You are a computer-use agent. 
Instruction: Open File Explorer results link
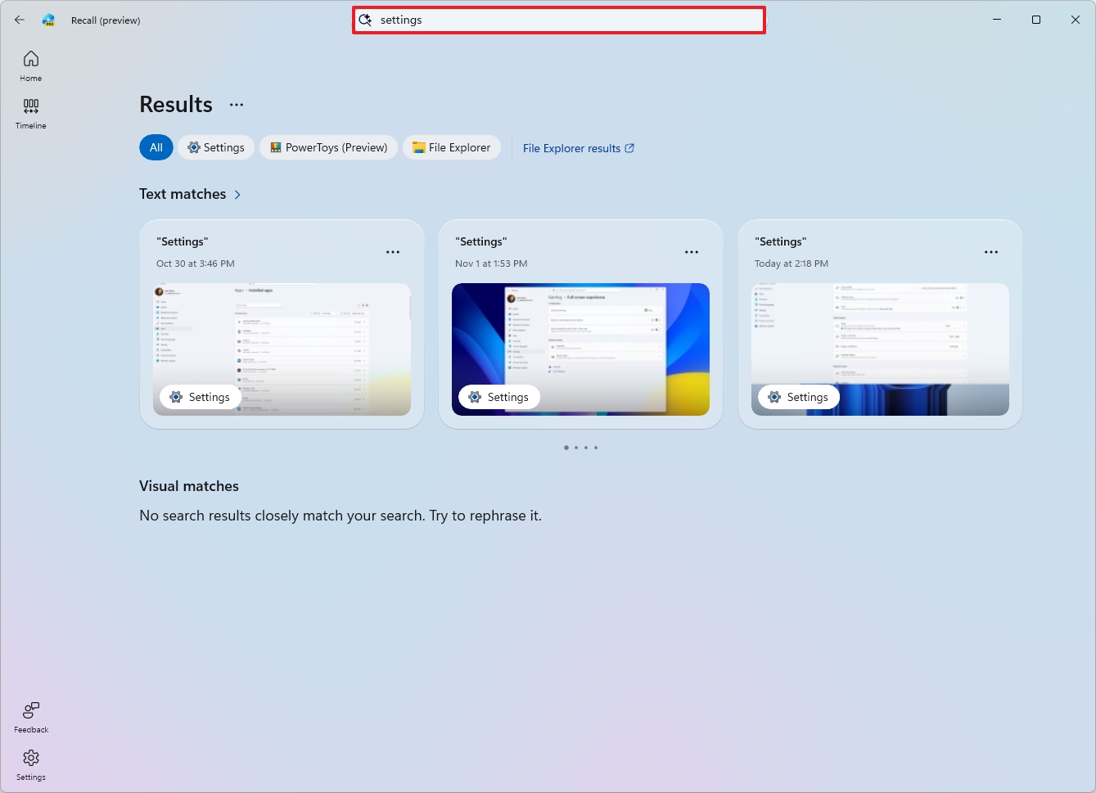(572, 148)
